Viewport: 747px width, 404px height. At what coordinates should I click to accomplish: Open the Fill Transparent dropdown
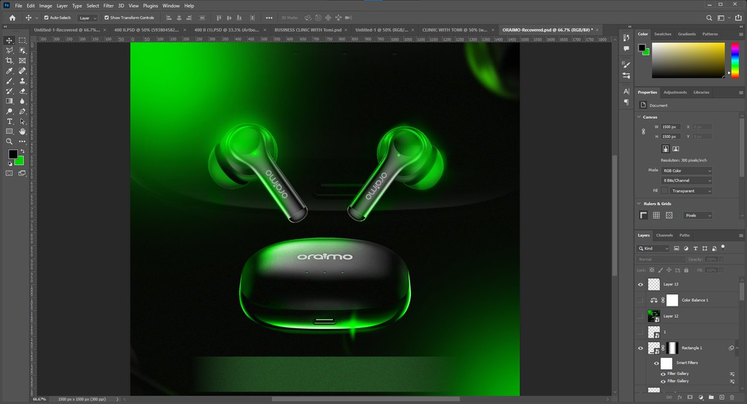692,191
